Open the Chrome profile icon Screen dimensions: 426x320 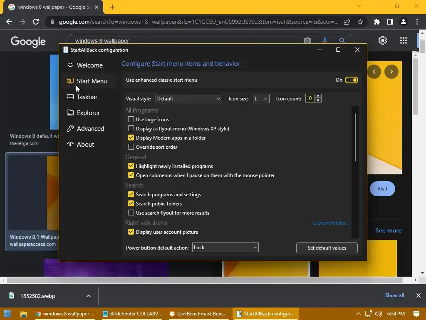(x=404, y=22)
